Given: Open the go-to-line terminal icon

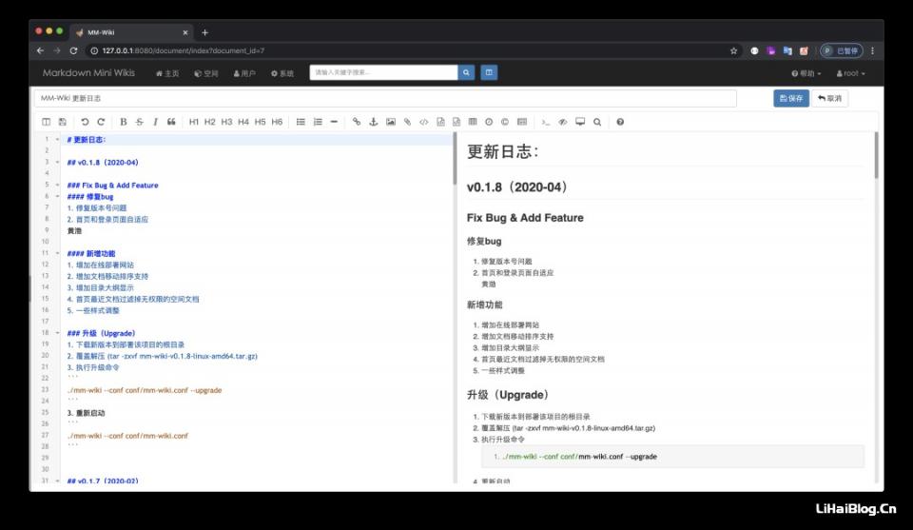Looking at the screenshot, I should pyautogui.click(x=546, y=122).
